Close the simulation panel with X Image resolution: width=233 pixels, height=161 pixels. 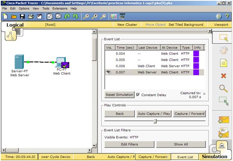[x=210, y=31]
